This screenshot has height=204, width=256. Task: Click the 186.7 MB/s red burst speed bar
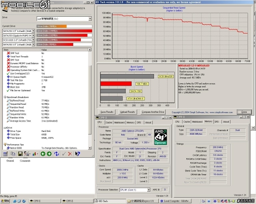116,84
